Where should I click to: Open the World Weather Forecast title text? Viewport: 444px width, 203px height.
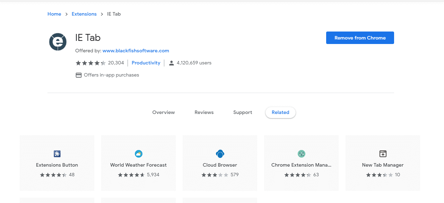click(139, 165)
